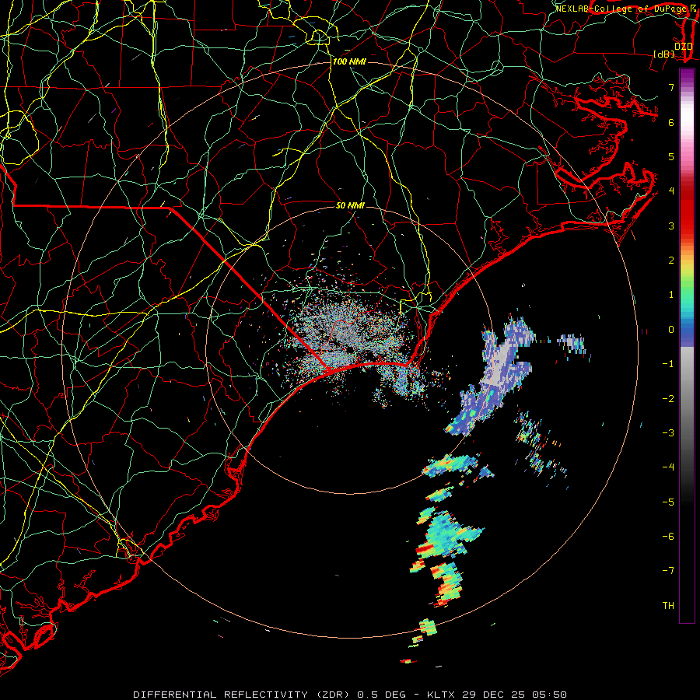Click the -4 value on the color scale
Screen dimensions: 700x700
click(x=668, y=467)
